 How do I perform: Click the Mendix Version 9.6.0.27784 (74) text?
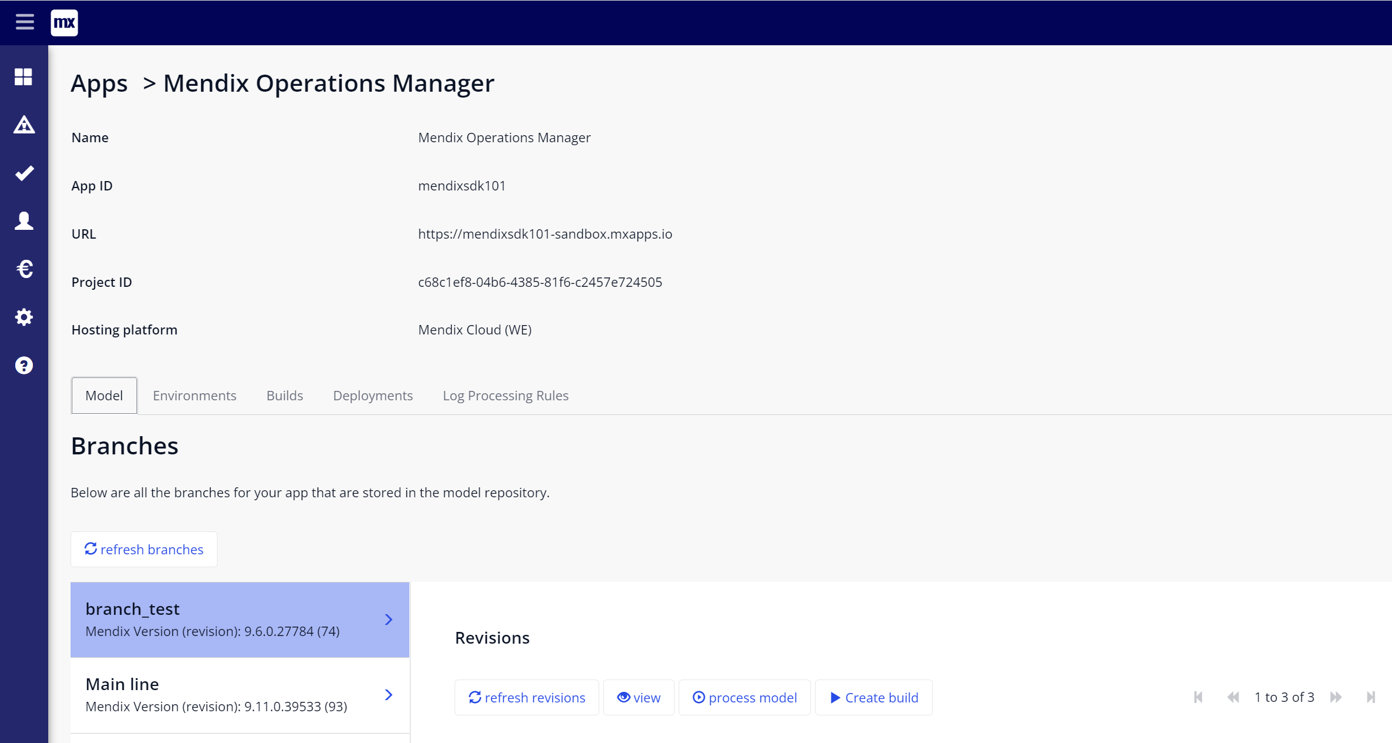212,631
